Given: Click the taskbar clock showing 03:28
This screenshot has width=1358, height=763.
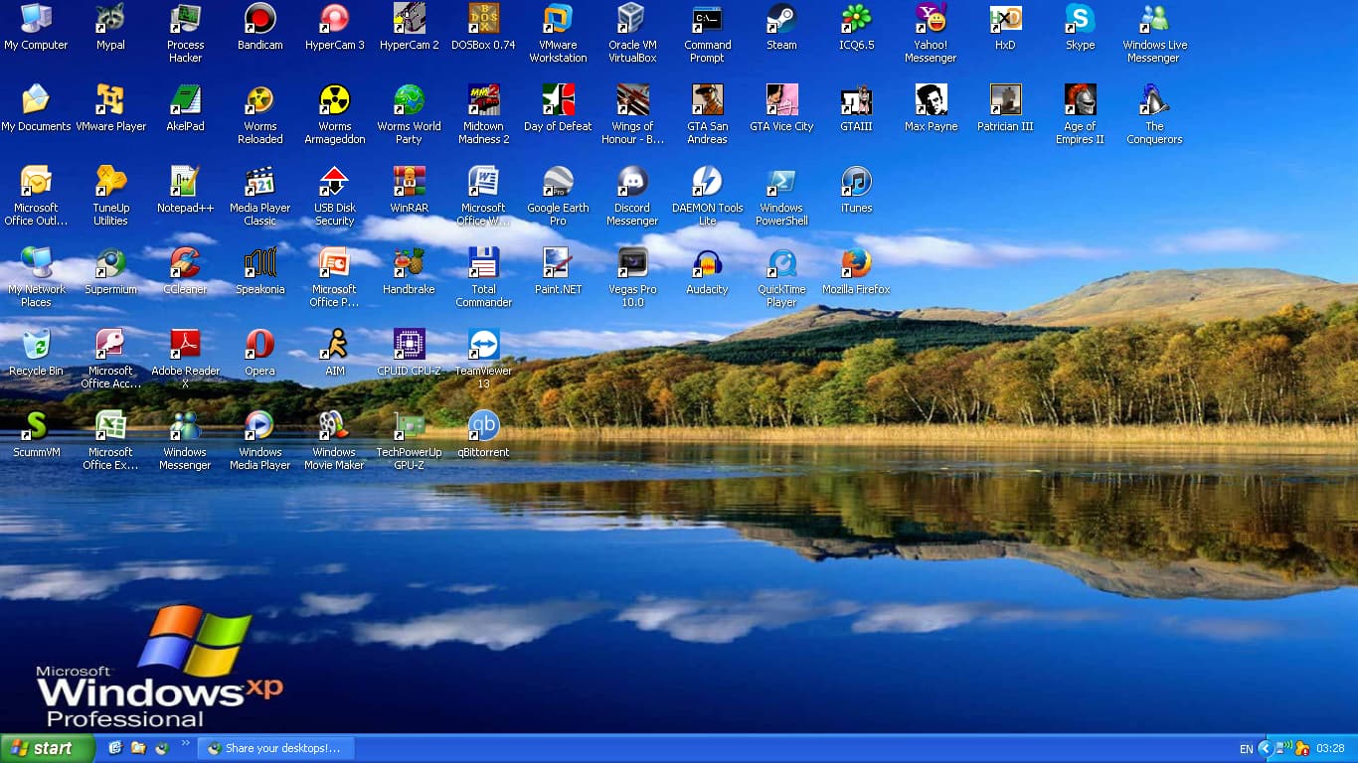Looking at the screenshot, I should pyautogui.click(x=1330, y=749).
